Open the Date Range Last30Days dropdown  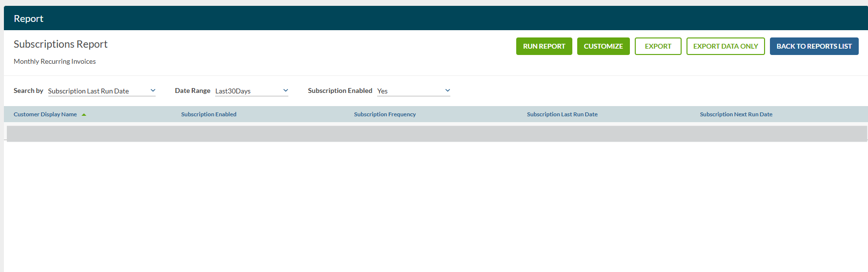click(x=252, y=91)
